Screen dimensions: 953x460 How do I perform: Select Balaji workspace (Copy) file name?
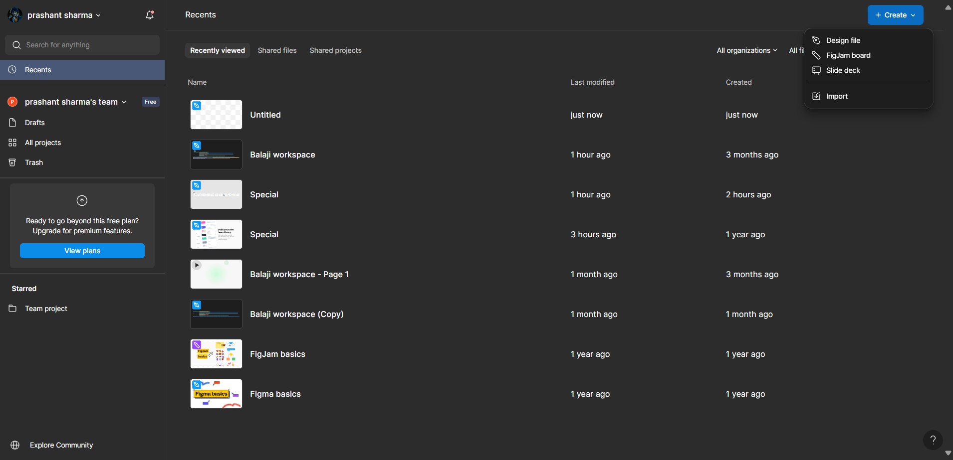tap(297, 314)
